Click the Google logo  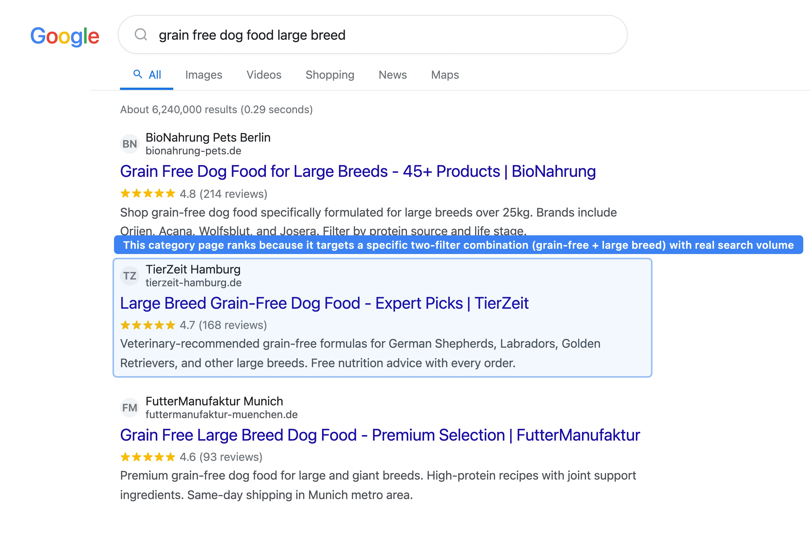(65, 35)
